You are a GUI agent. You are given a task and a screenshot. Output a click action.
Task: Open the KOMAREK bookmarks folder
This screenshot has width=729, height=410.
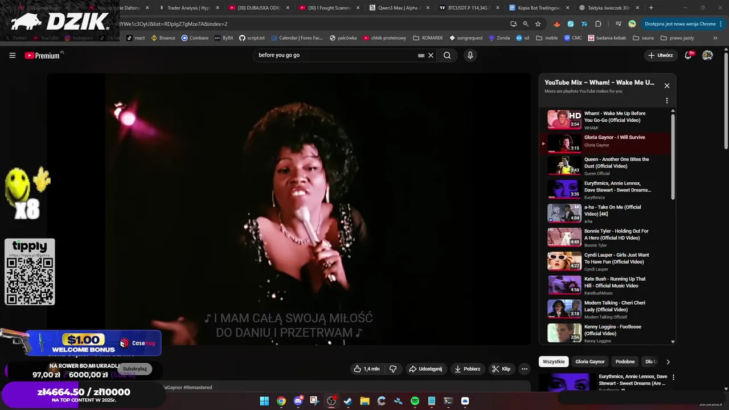coord(428,38)
